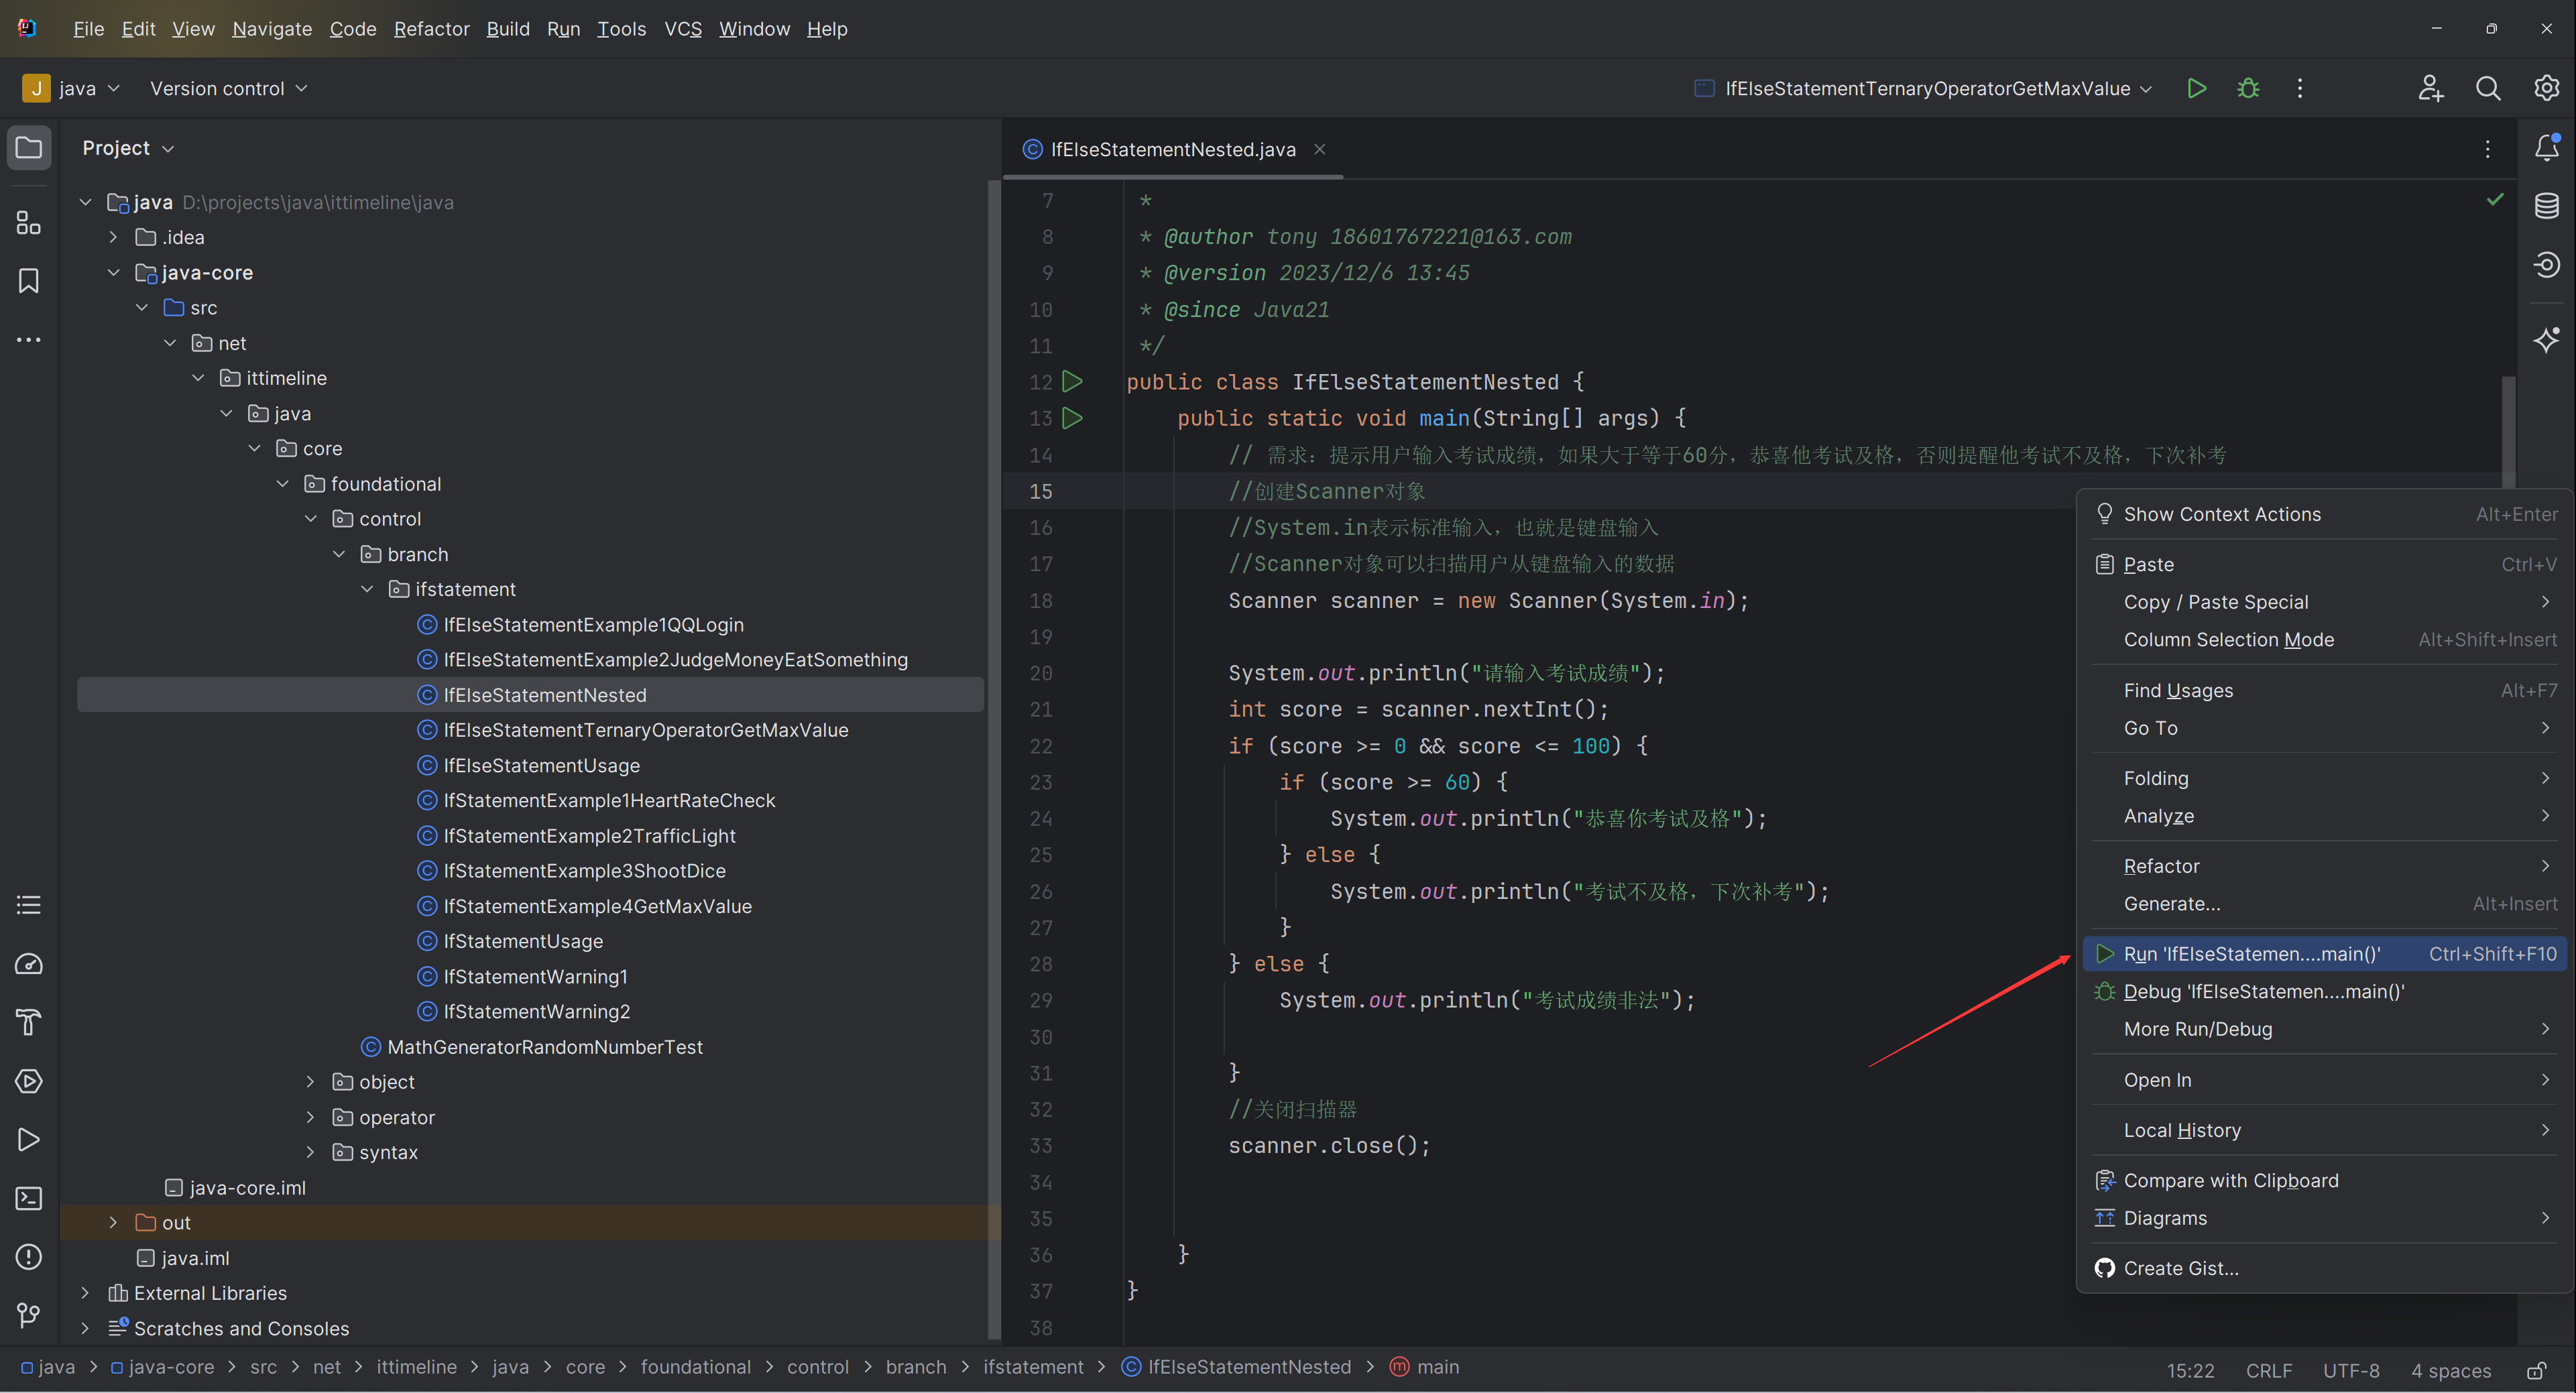Choose Debug 'IfElseStatemen....main()' in context menu
The height and width of the screenshot is (1393, 2576).
(2325, 992)
